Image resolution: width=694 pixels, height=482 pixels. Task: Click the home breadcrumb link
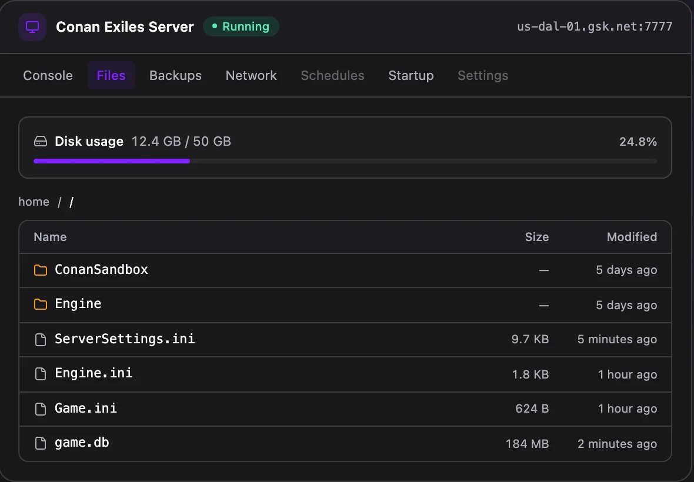(34, 202)
